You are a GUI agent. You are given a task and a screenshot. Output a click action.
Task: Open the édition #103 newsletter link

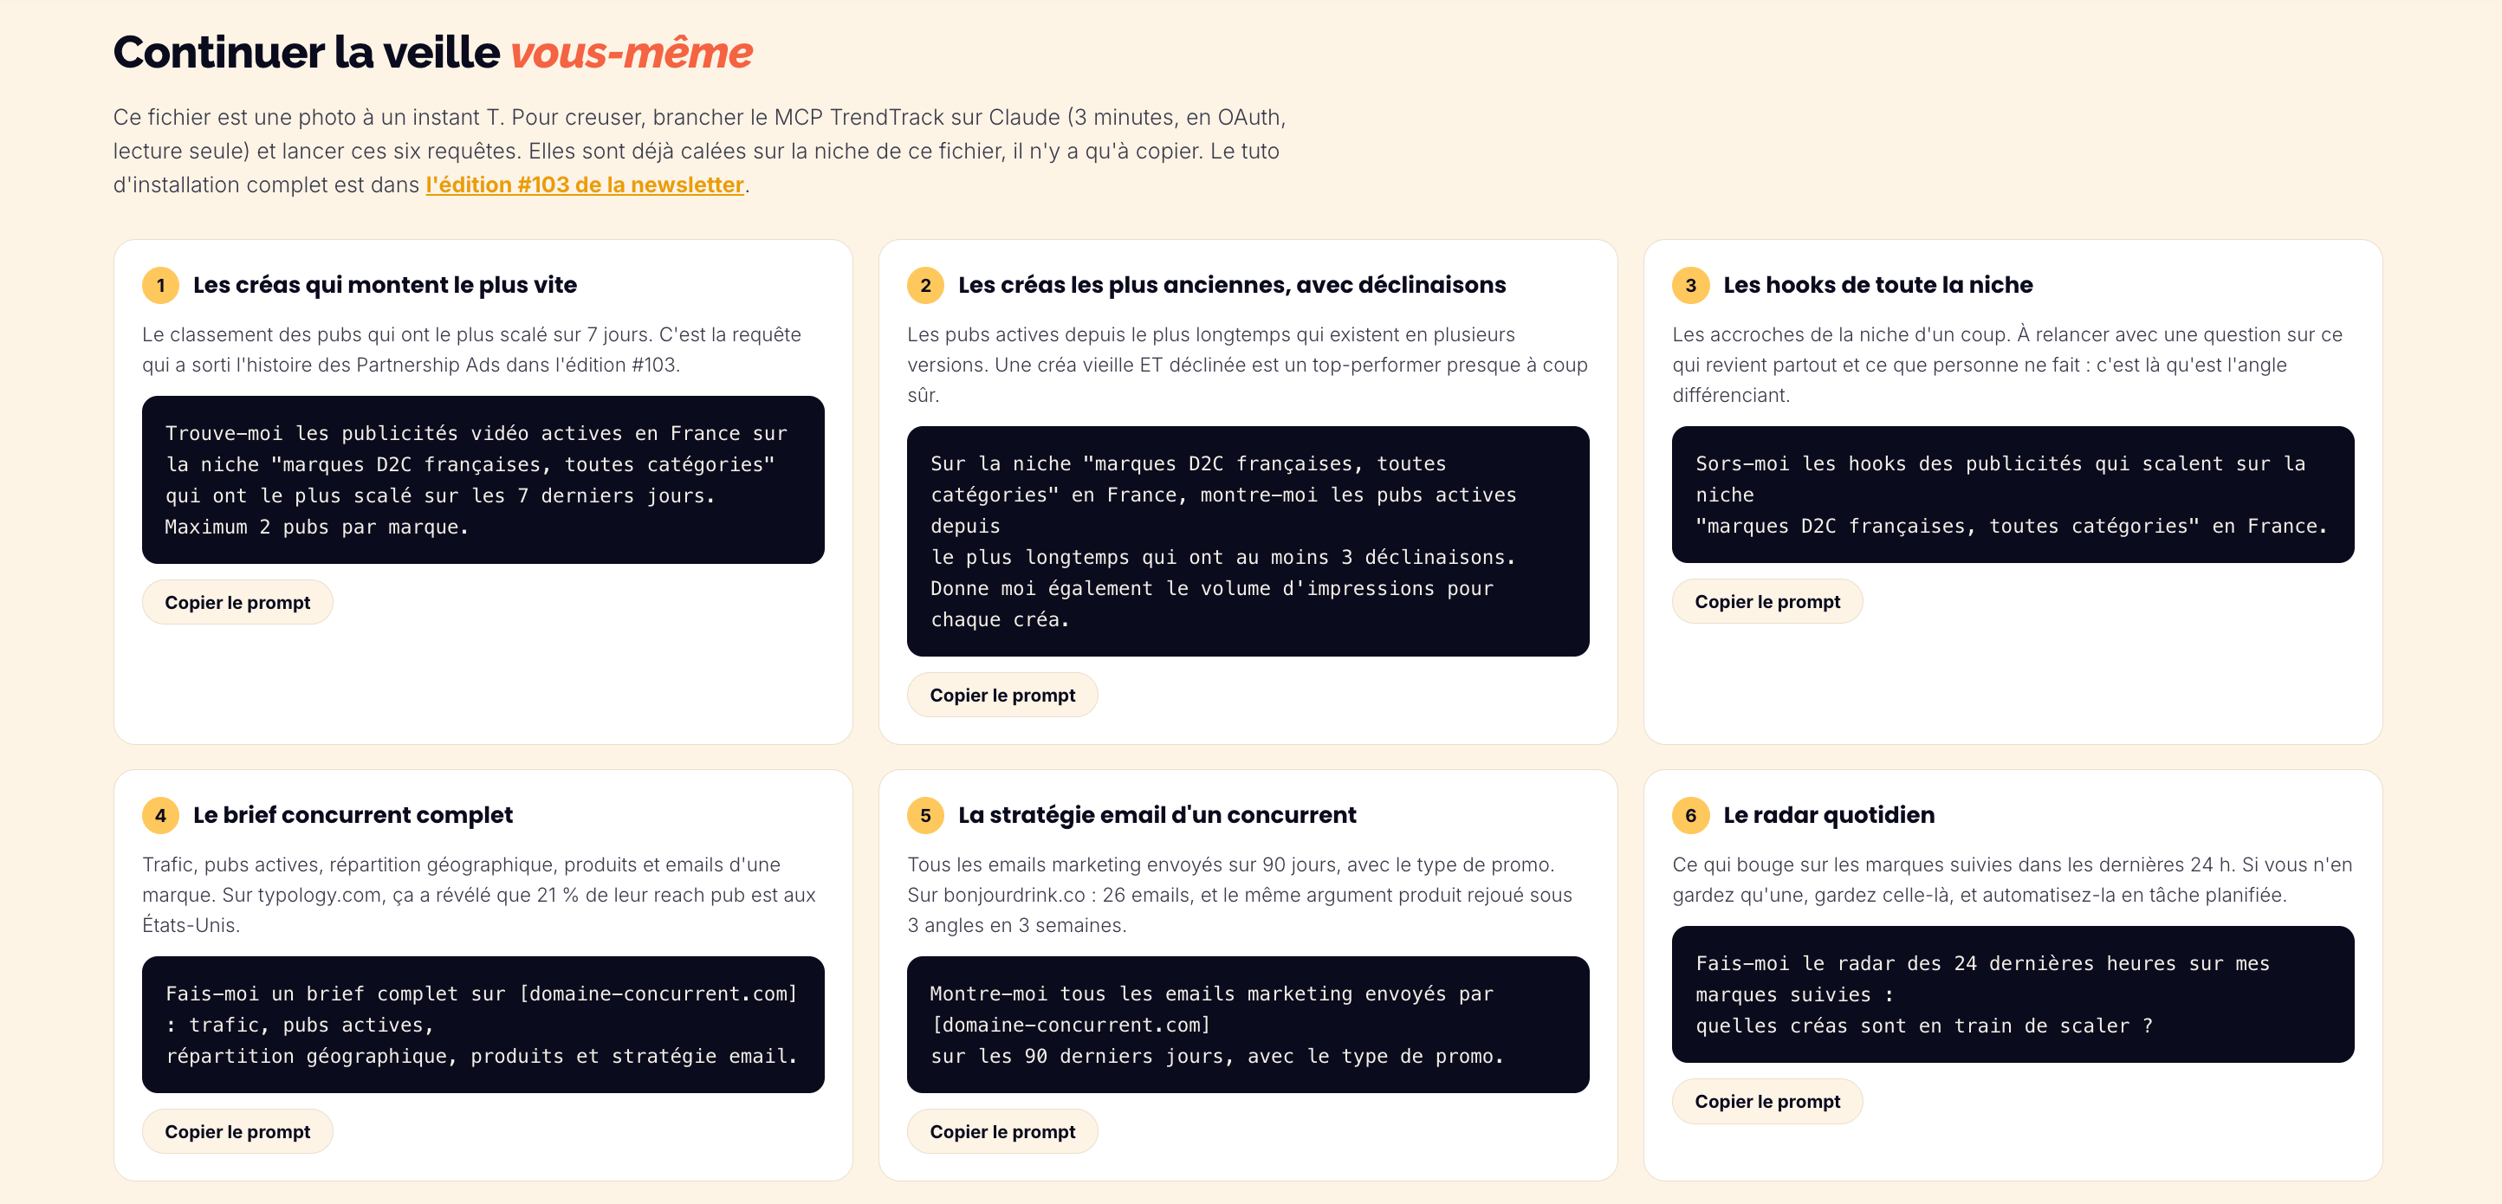coord(585,184)
